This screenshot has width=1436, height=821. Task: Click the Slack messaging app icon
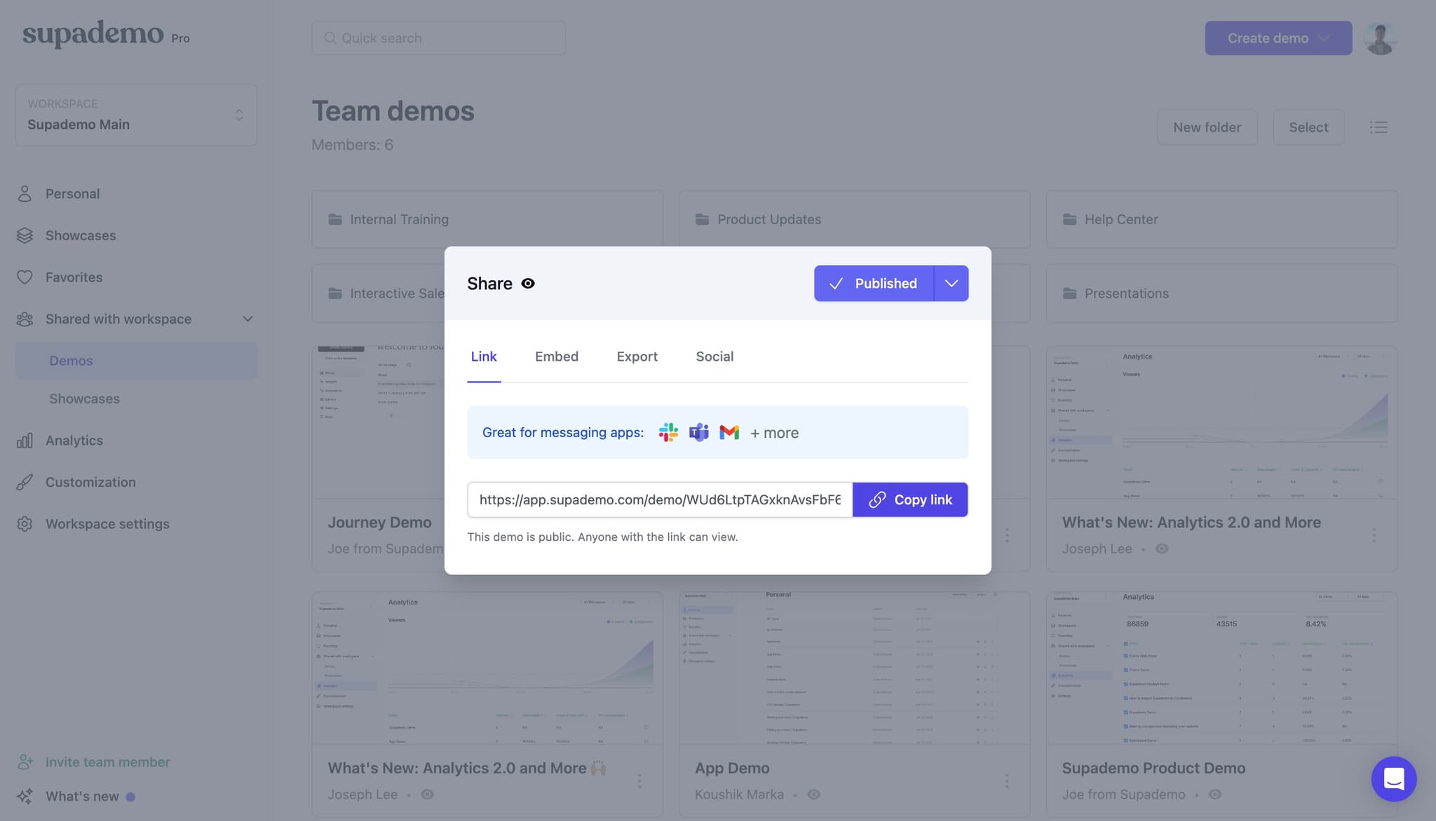668,432
